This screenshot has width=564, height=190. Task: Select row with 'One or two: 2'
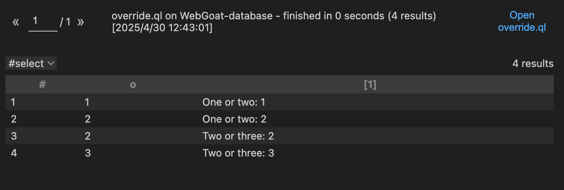(280, 119)
